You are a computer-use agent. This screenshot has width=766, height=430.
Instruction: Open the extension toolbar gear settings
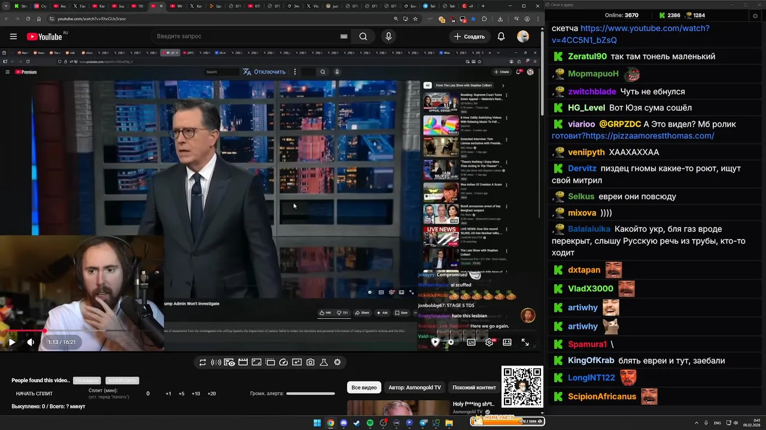point(338,362)
